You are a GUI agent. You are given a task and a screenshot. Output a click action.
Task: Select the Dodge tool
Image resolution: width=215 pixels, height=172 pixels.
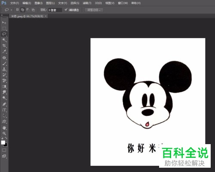[x=4, y=98]
